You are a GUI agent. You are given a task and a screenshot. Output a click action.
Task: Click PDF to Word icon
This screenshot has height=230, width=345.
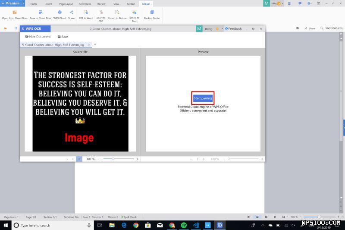(86, 13)
